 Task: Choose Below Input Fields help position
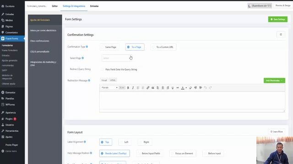point(150,154)
